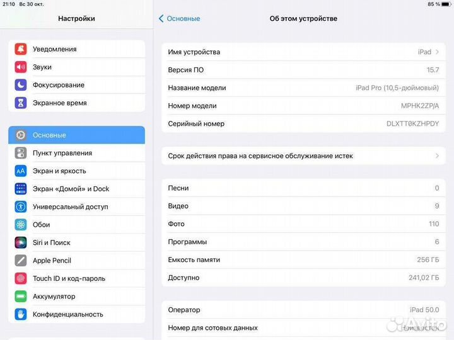Image resolution: width=454 pixels, height=340 pixels.
Task: Tap the Battery settings icon
Action: tap(21, 297)
